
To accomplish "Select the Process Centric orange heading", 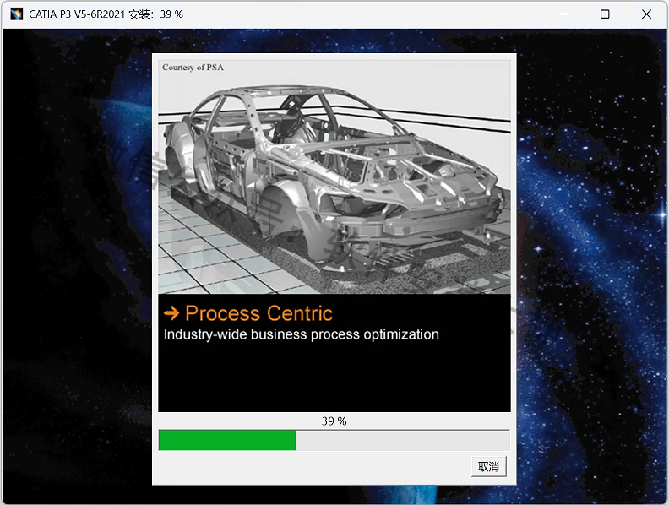I will tap(258, 313).
